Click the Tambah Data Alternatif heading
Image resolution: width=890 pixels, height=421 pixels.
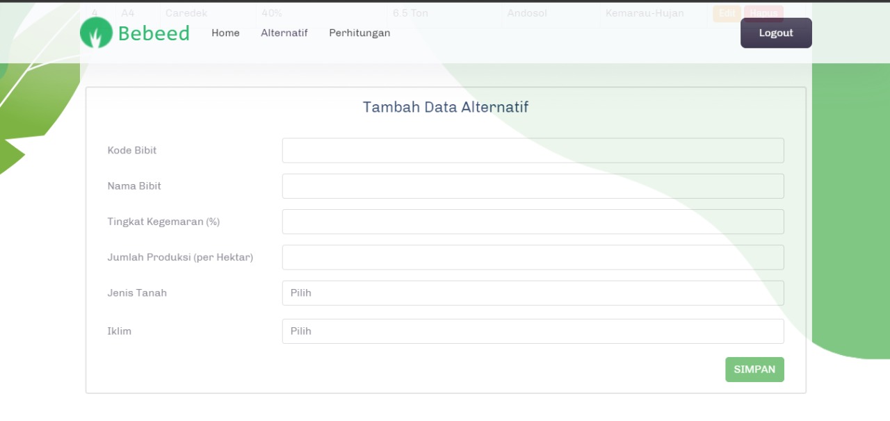coord(445,107)
